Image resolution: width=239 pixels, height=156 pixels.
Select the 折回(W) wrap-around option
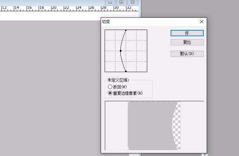[x=117, y=87]
